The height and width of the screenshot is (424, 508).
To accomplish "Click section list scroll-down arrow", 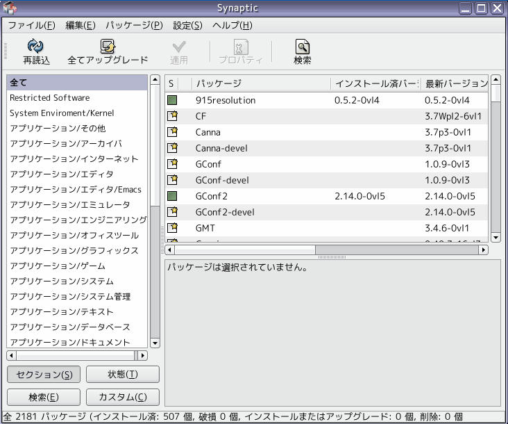I will pyautogui.click(x=155, y=343).
